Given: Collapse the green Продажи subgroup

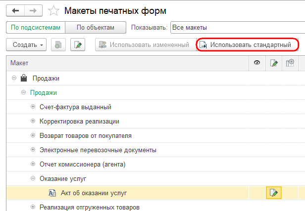Looking at the screenshot, I should [x=23, y=92].
